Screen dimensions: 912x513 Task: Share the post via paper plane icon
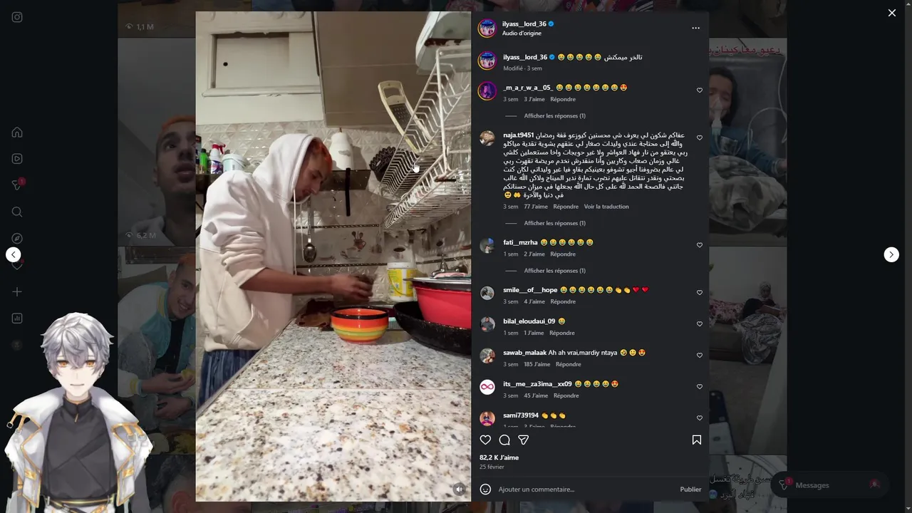click(x=524, y=440)
